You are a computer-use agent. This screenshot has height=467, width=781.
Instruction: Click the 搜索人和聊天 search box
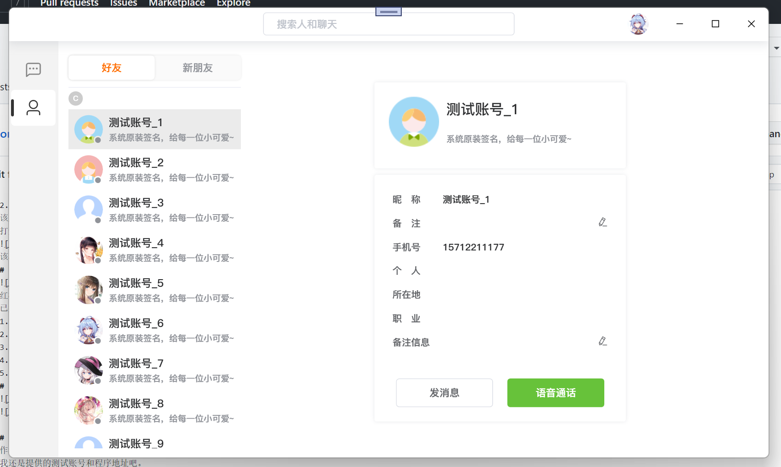click(389, 24)
